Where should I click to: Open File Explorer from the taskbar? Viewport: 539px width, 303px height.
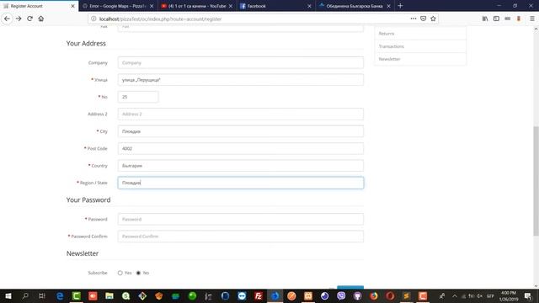[109, 295]
